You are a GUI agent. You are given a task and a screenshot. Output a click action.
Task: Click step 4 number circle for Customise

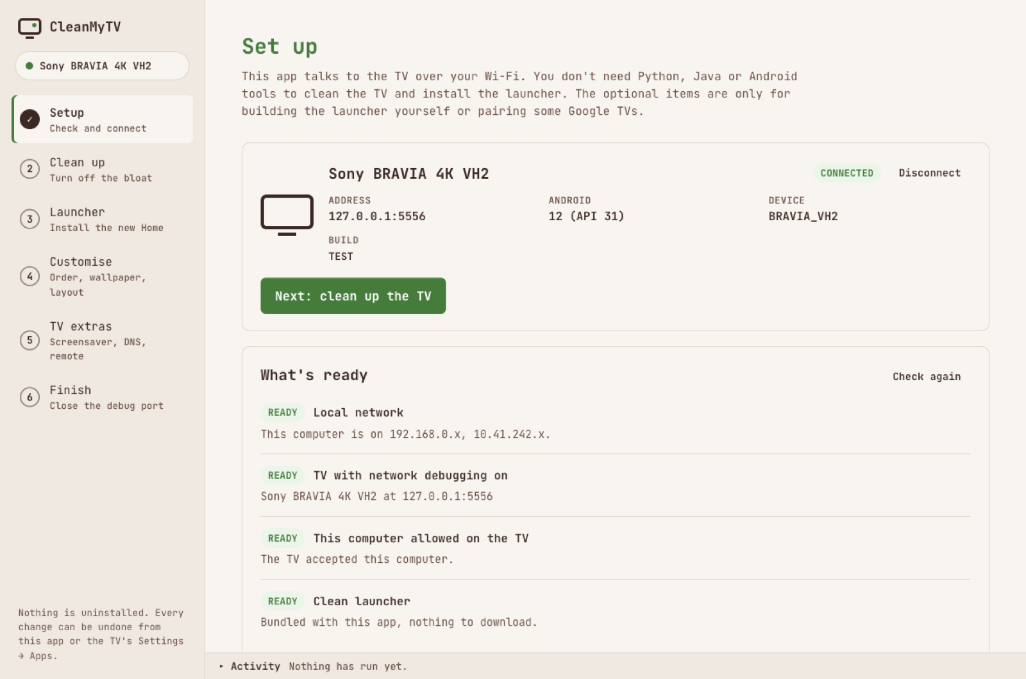pyautogui.click(x=29, y=276)
